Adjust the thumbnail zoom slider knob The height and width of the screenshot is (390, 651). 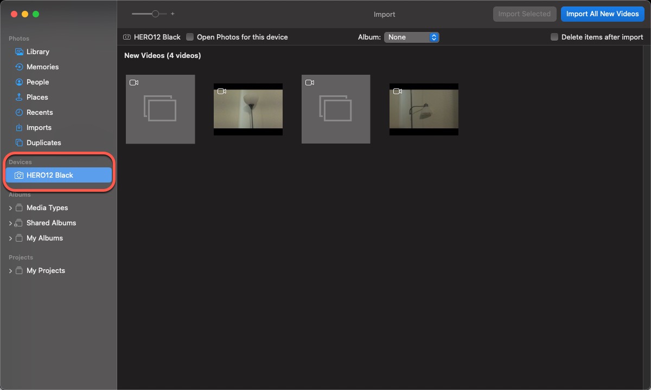[x=156, y=14]
